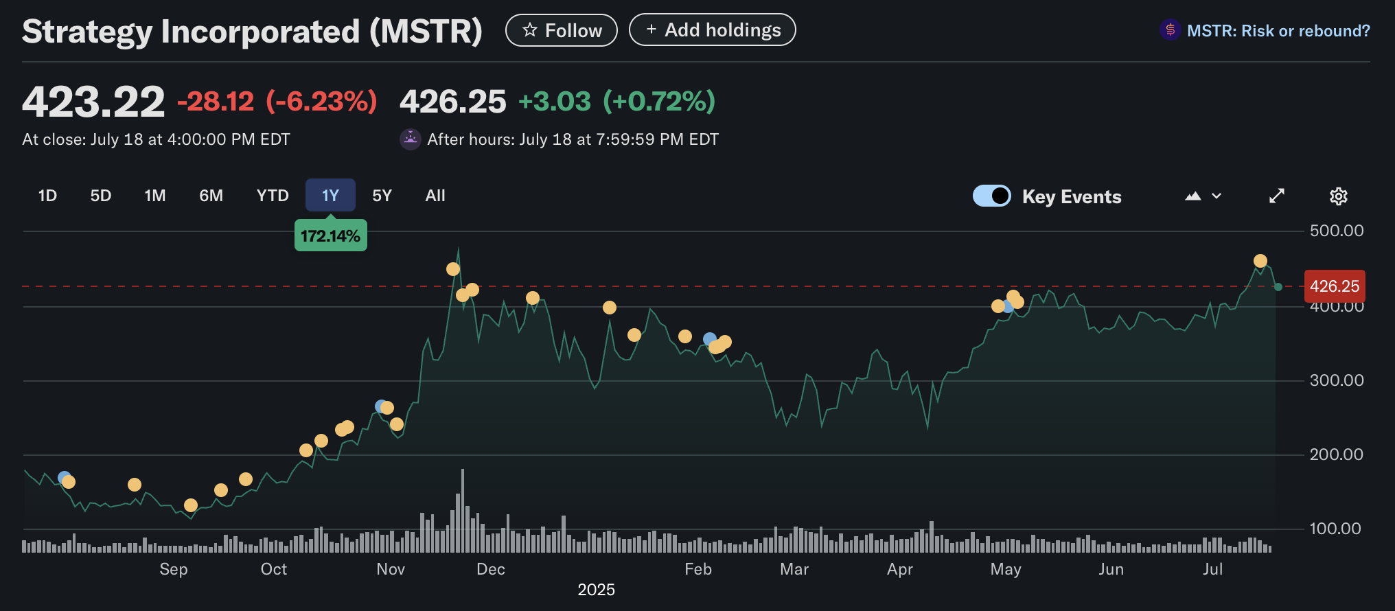Expand chart to fullscreen view
This screenshot has height=611, width=1395.
pos(1276,196)
